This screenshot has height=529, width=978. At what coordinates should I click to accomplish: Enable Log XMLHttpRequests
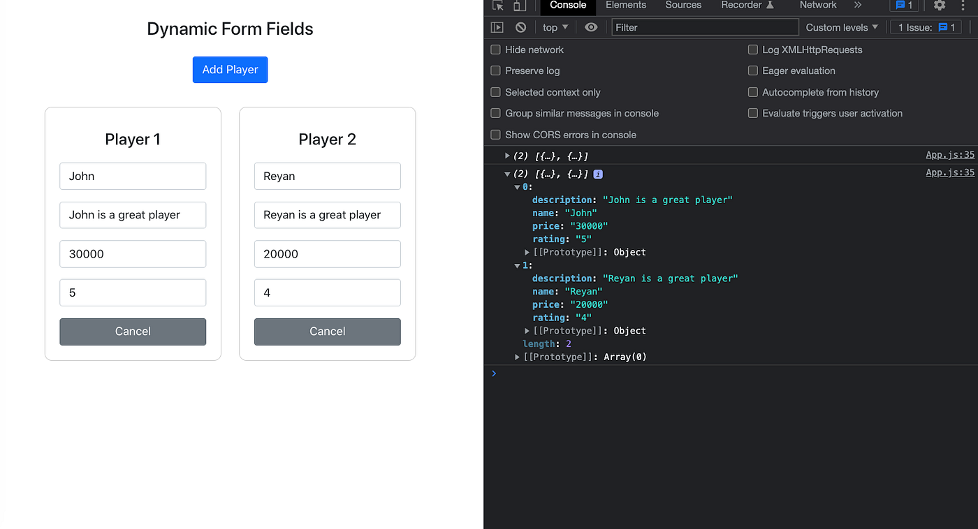click(x=752, y=50)
